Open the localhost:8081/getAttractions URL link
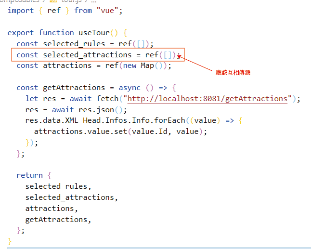Image resolution: width=311 pixels, height=249 pixels. point(207,99)
